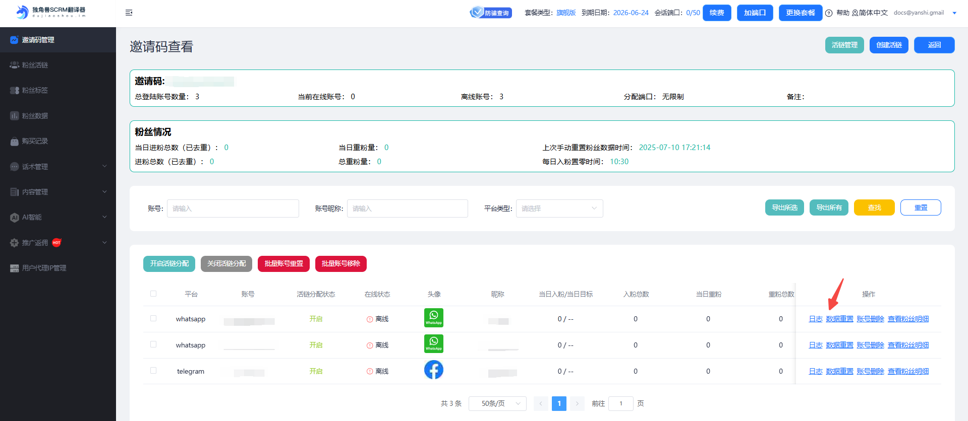
Task: Click the Facebook avatar in telegram row
Action: point(433,370)
